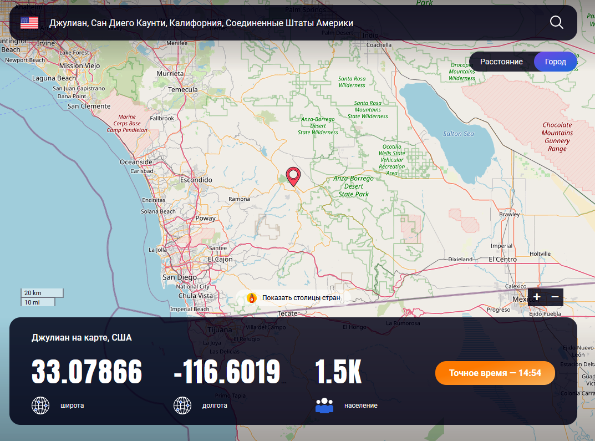Click the широта label
Screen dimensions: 595x441
coord(72,405)
